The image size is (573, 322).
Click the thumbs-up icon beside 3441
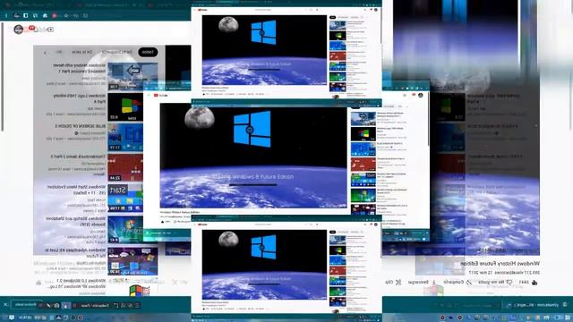tap(535, 283)
